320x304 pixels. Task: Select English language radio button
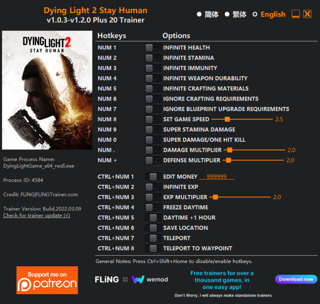255,14
